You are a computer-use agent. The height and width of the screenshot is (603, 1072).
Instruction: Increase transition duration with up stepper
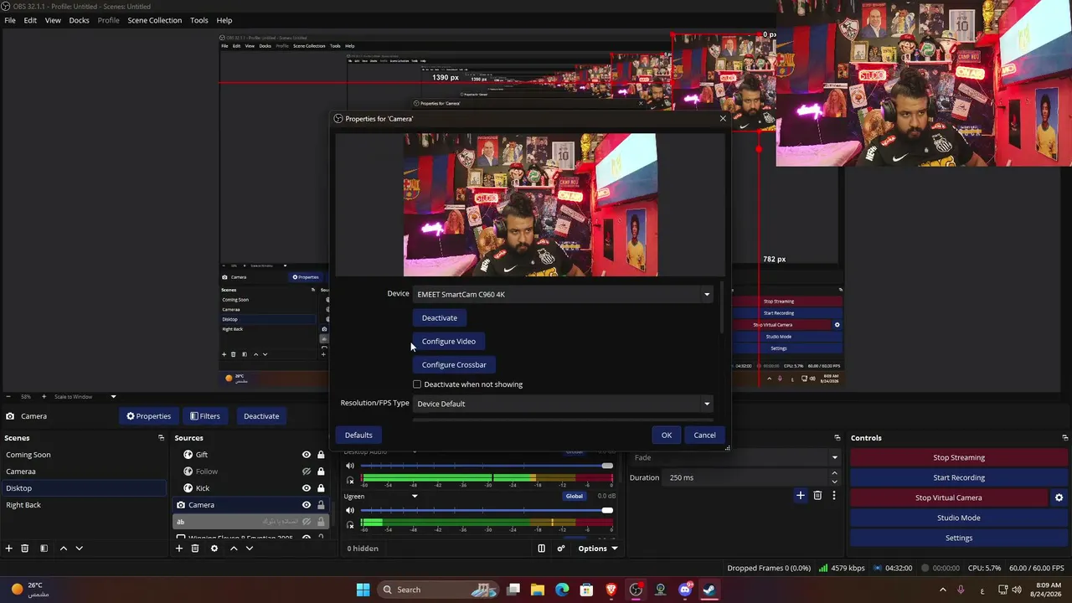(834, 473)
